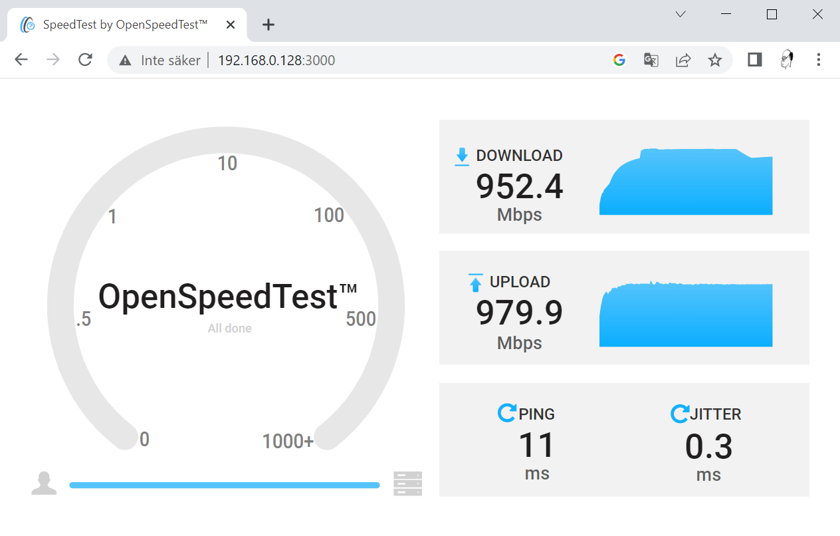This screenshot has height=536, width=840.
Task: Click the not secure warning icon
Action: pyautogui.click(x=125, y=61)
